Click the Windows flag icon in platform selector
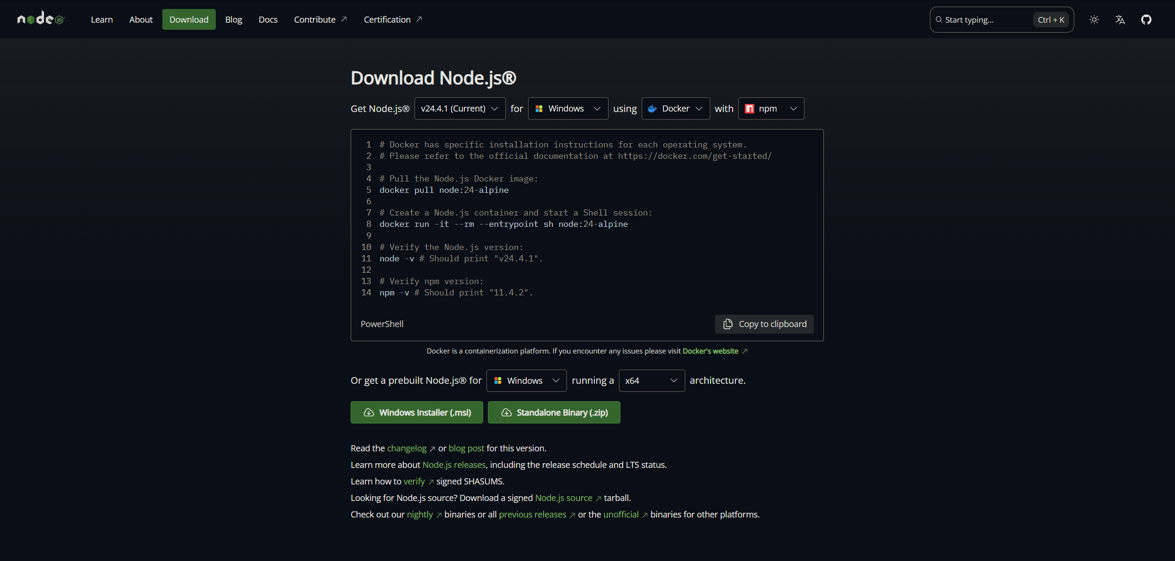Viewport: 1175px width, 561px height. 539,109
